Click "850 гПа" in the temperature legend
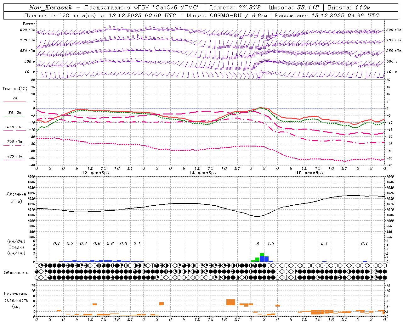 tap(15, 127)
